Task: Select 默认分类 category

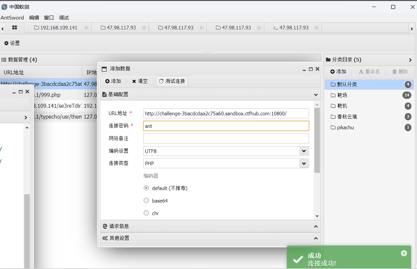Action: (x=369, y=84)
